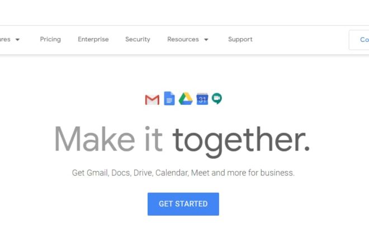The height and width of the screenshot is (234, 369).
Task: Select Security in the navigation bar
Action: pos(138,40)
